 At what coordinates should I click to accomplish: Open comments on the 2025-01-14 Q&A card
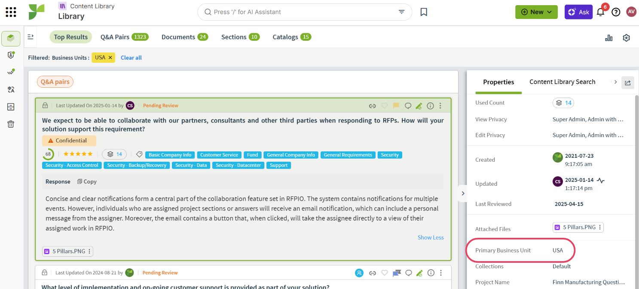click(408, 106)
